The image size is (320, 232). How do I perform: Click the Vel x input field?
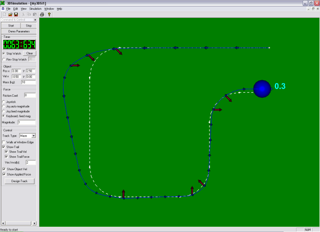pyautogui.click(x=16, y=77)
